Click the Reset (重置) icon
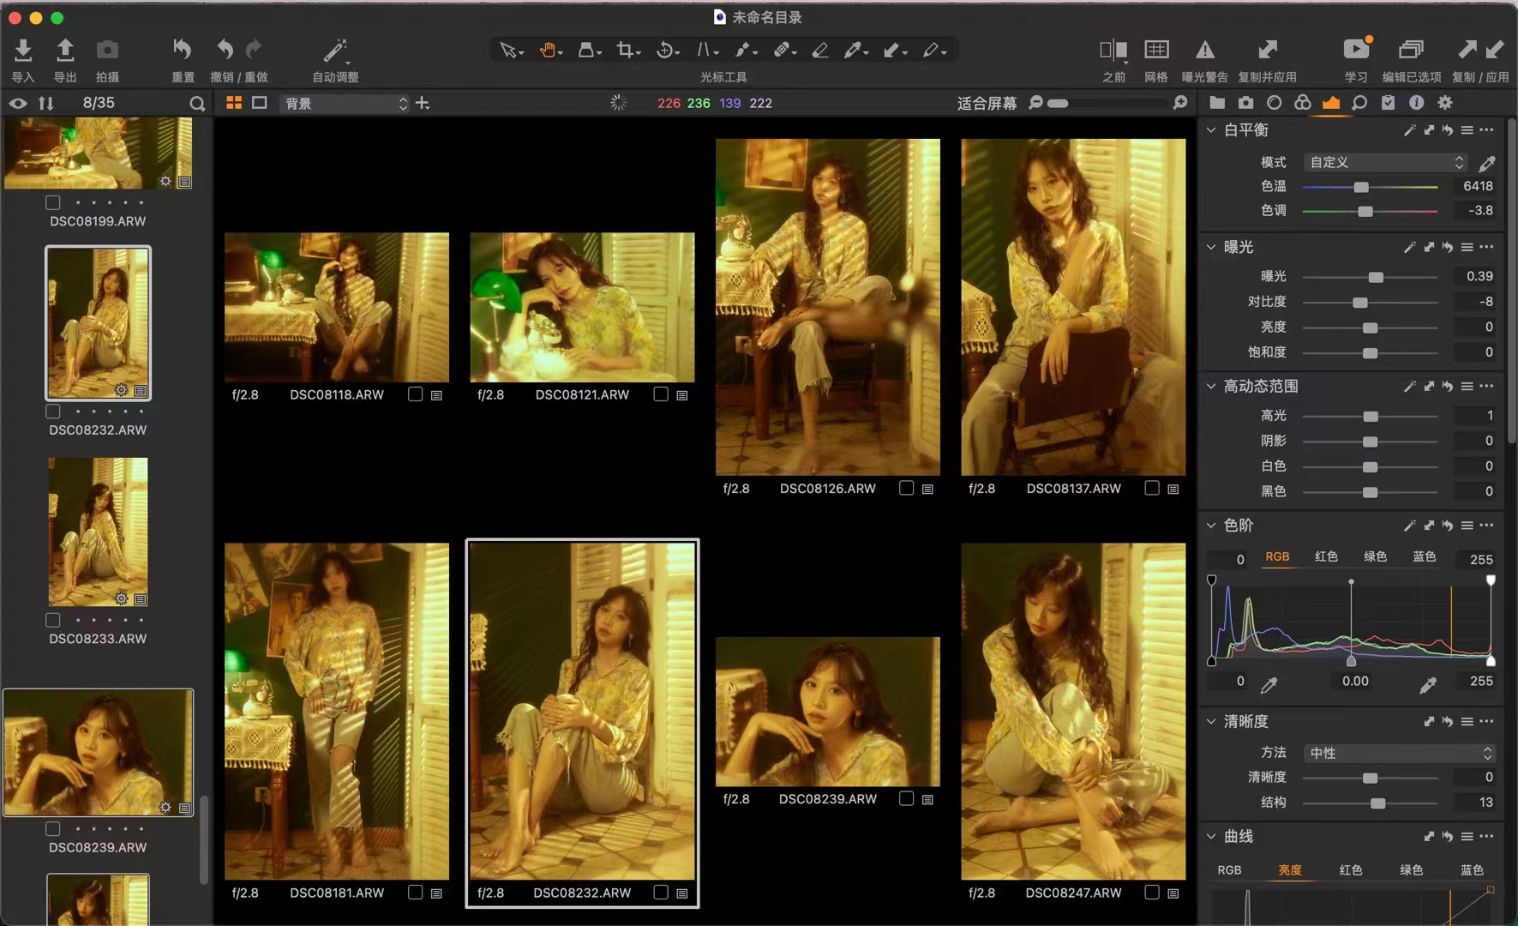The image size is (1518, 926). click(x=183, y=51)
